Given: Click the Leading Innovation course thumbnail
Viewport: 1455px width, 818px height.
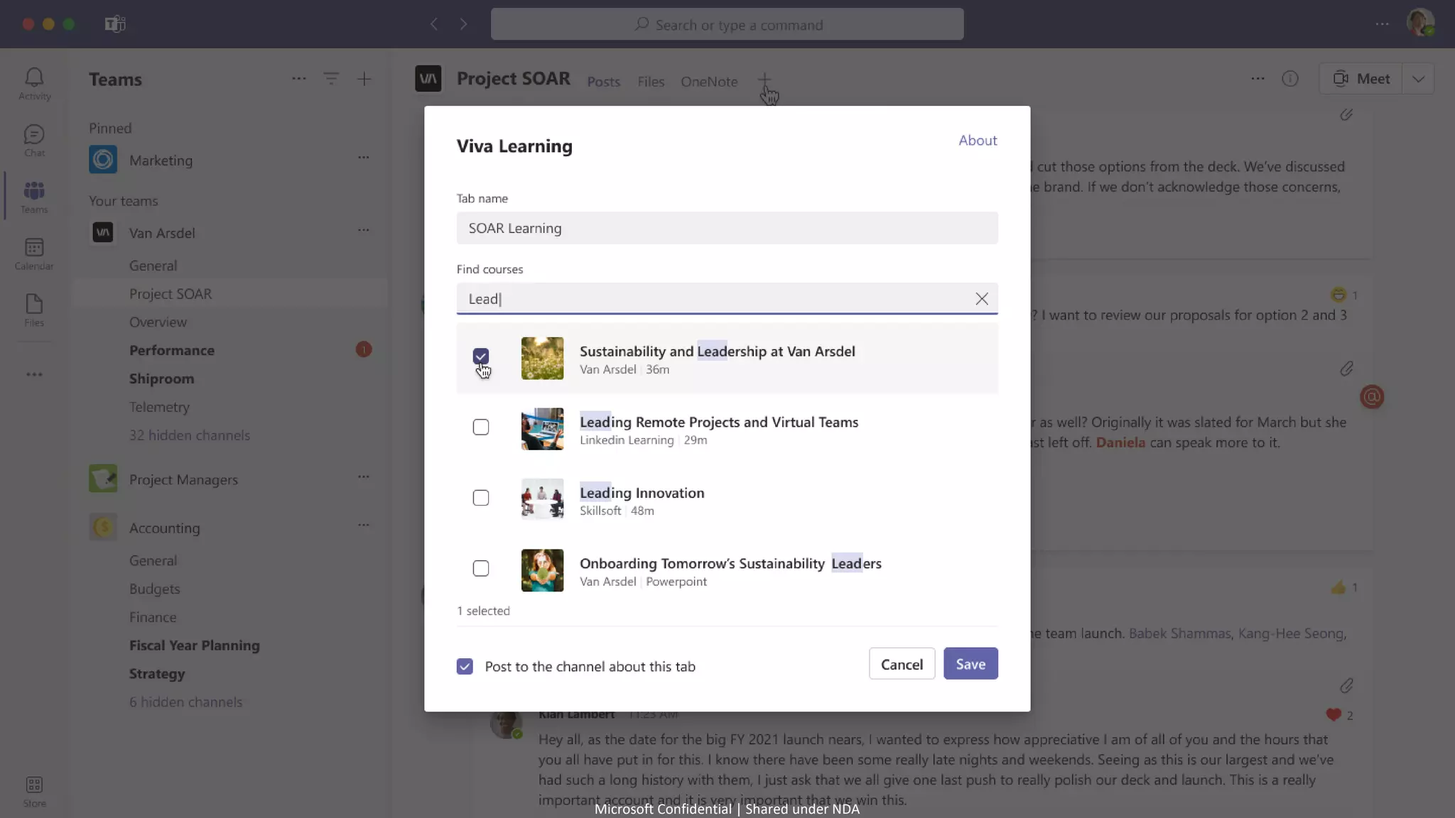Looking at the screenshot, I should pos(542,499).
